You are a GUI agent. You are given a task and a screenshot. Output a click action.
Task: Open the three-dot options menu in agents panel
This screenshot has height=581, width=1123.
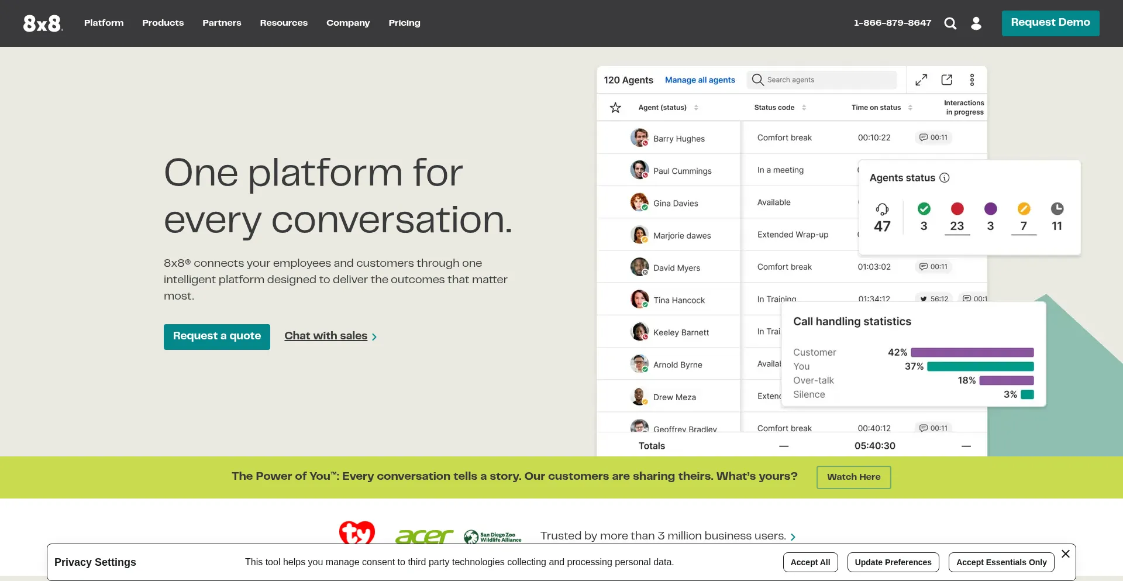972,80
